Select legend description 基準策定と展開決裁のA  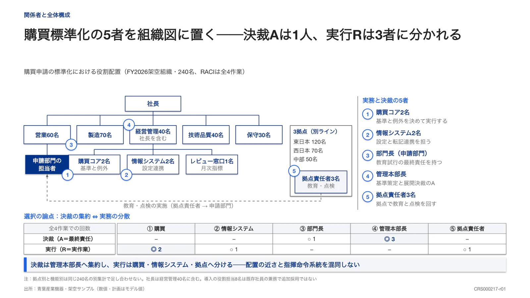tap(405, 183)
